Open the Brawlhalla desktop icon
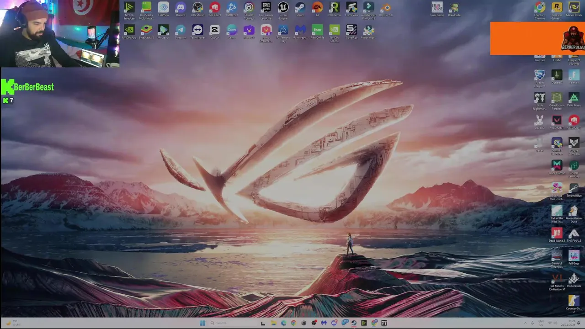 coord(454,10)
